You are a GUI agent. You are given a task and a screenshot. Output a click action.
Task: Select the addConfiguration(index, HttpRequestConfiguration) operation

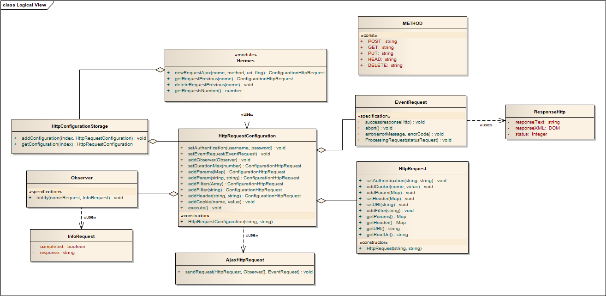coord(84,138)
